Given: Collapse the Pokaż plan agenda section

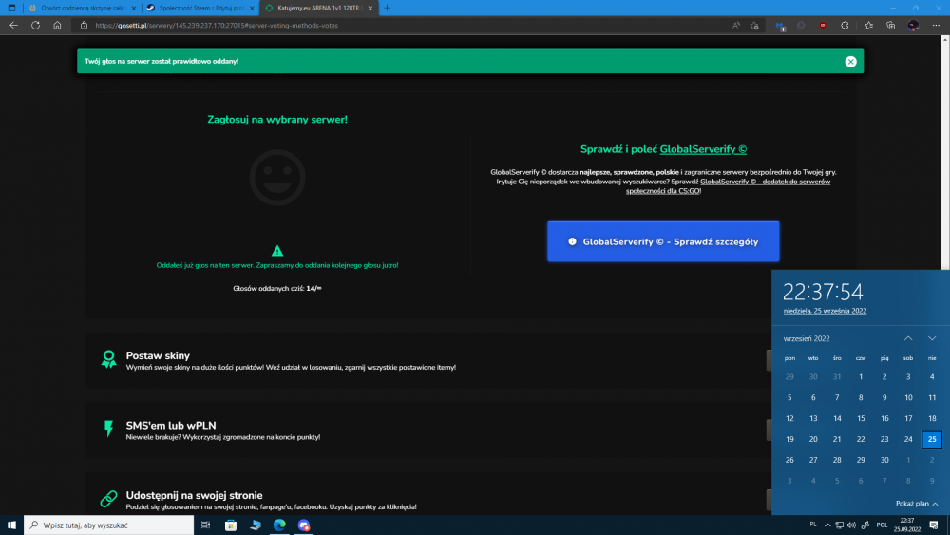Looking at the screenshot, I should [x=917, y=504].
